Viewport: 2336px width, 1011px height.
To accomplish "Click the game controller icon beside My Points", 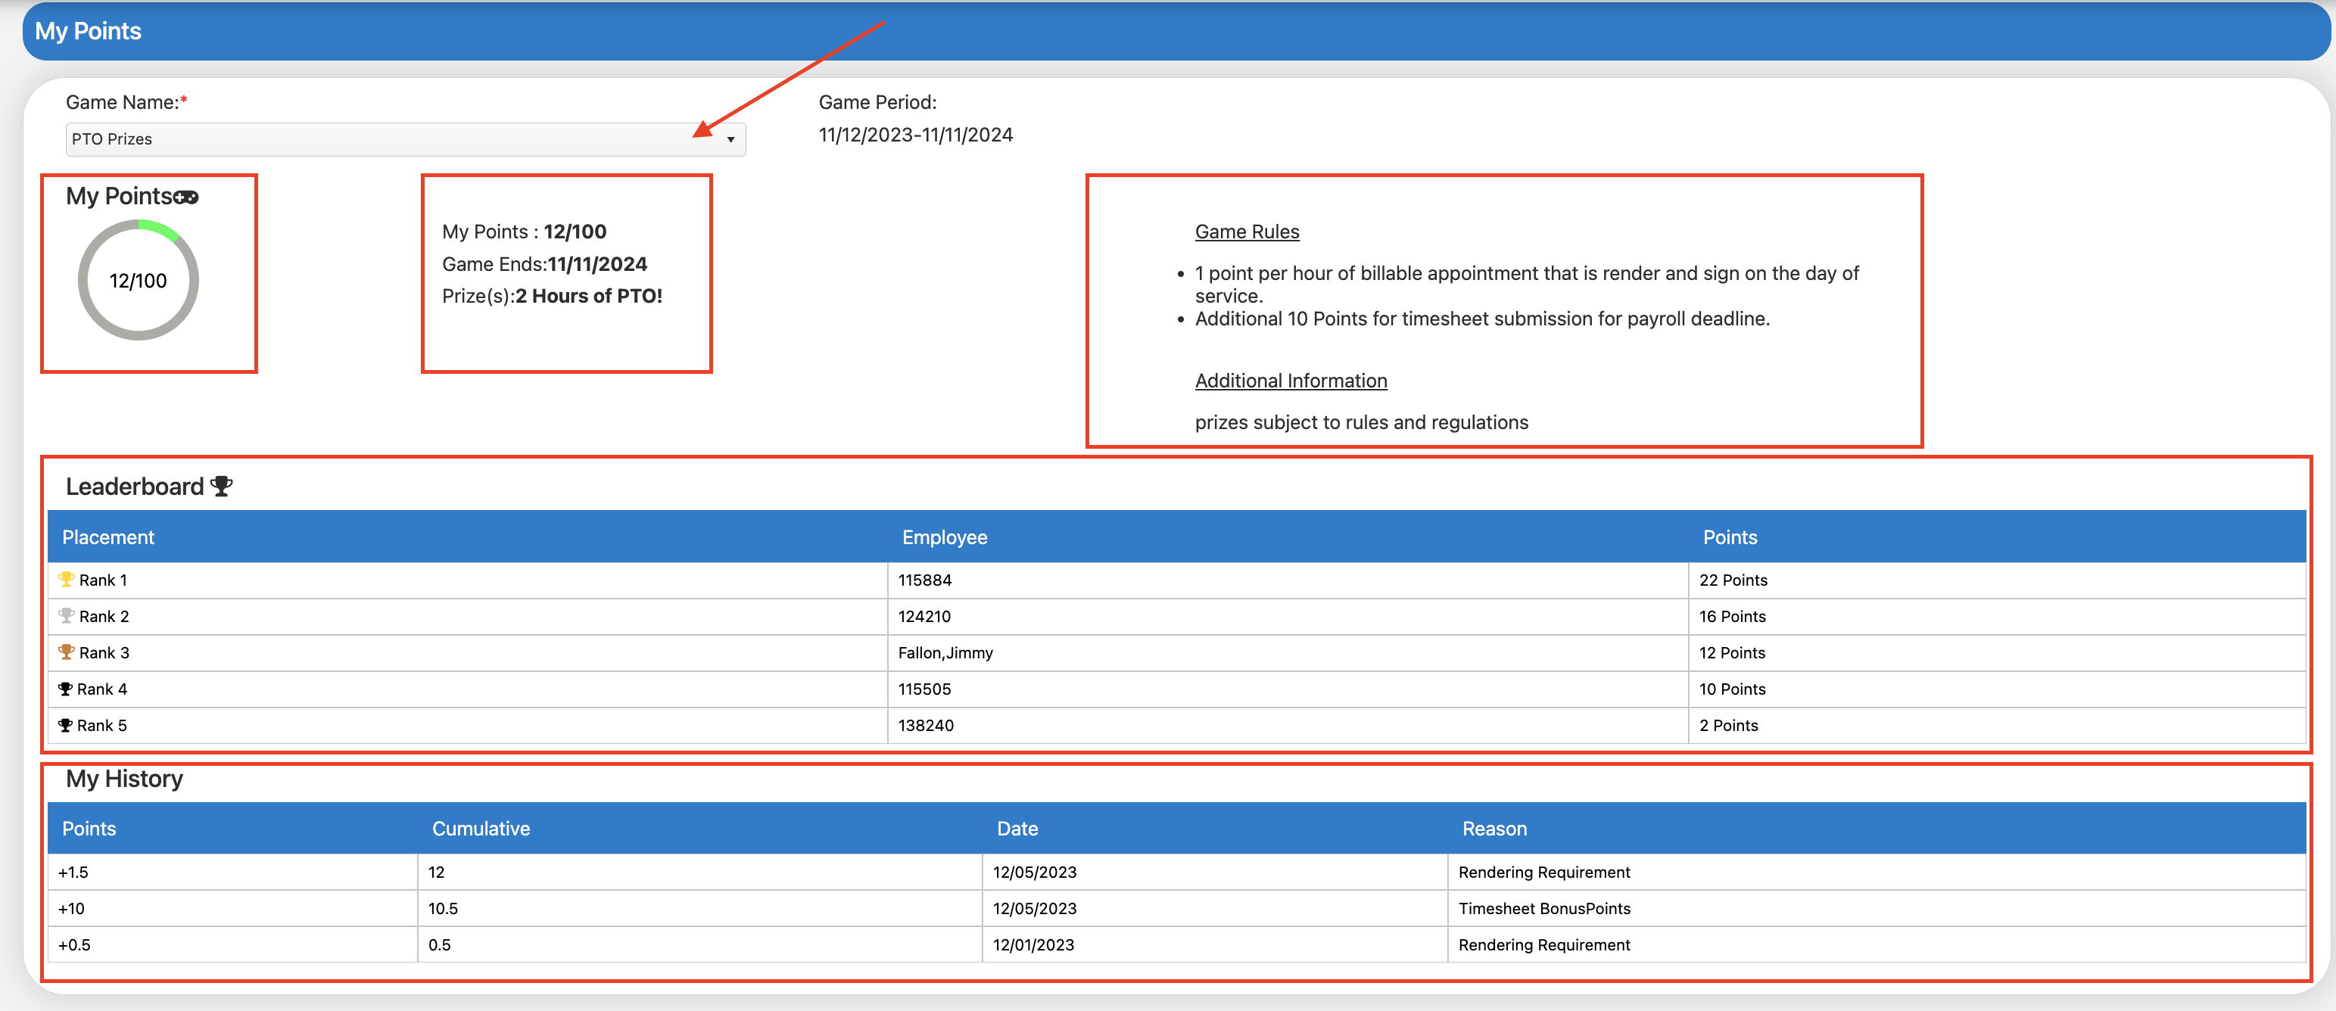I will [186, 197].
